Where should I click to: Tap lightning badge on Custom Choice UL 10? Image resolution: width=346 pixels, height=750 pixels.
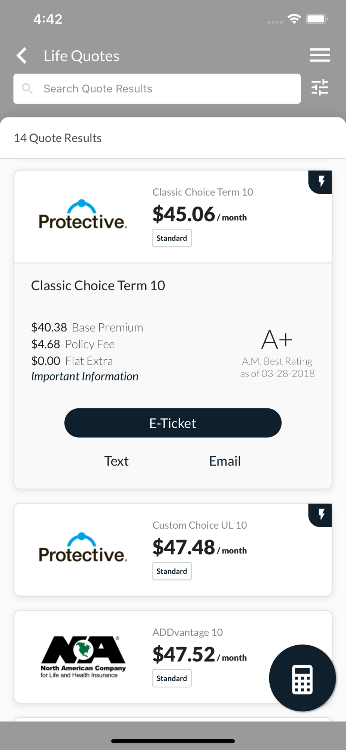point(321,515)
